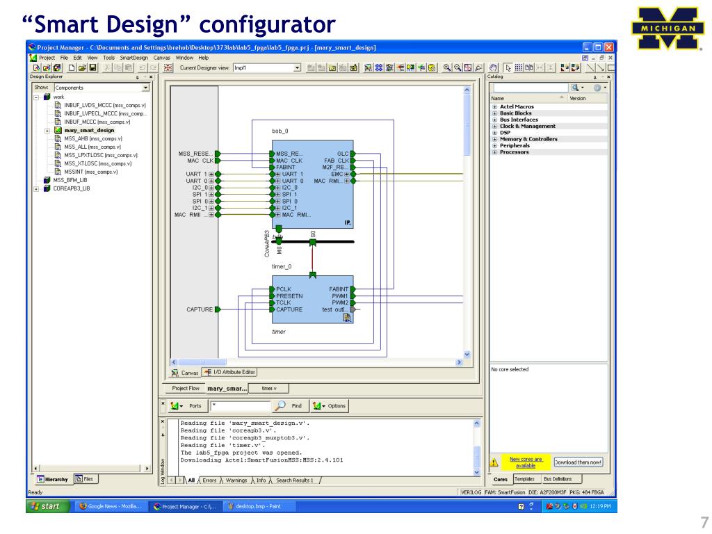The height and width of the screenshot is (534, 712).
Task: Click the center-crosshair icon before Current Designer view
Action: [x=168, y=67]
